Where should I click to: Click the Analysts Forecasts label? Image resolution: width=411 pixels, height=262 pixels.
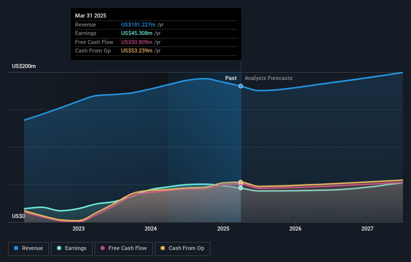[x=269, y=78]
